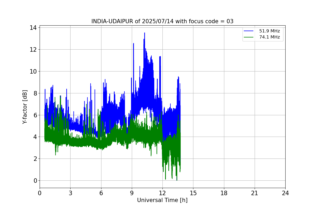Click x-axis tick label '9'
This screenshot has height=211, width=317.
132,193
